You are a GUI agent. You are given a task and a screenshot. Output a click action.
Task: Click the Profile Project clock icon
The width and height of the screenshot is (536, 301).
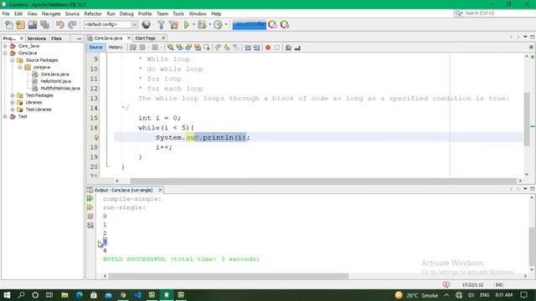click(x=218, y=24)
